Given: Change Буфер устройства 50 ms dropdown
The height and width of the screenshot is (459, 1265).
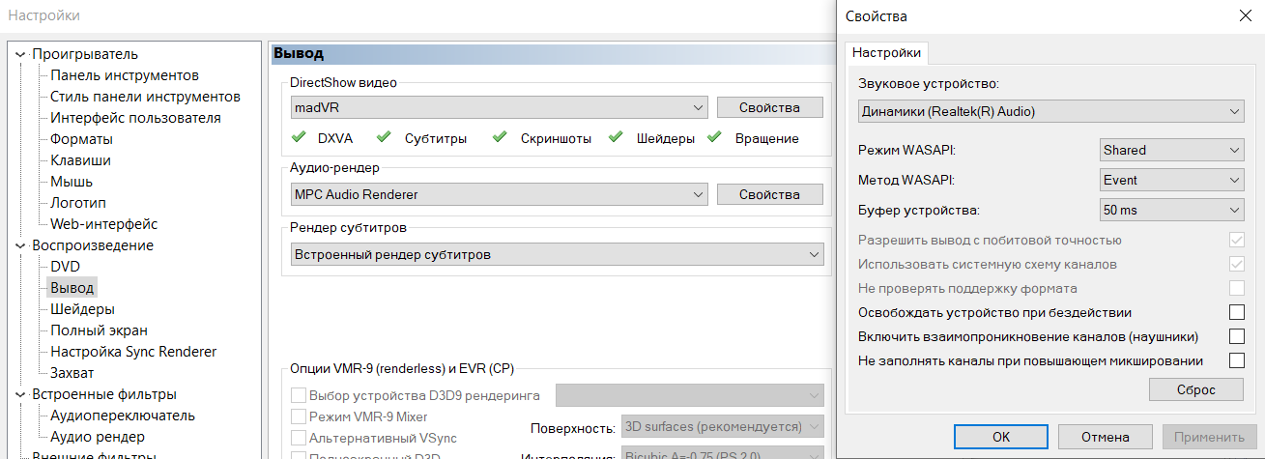Looking at the screenshot, I should click(1171, 210).
